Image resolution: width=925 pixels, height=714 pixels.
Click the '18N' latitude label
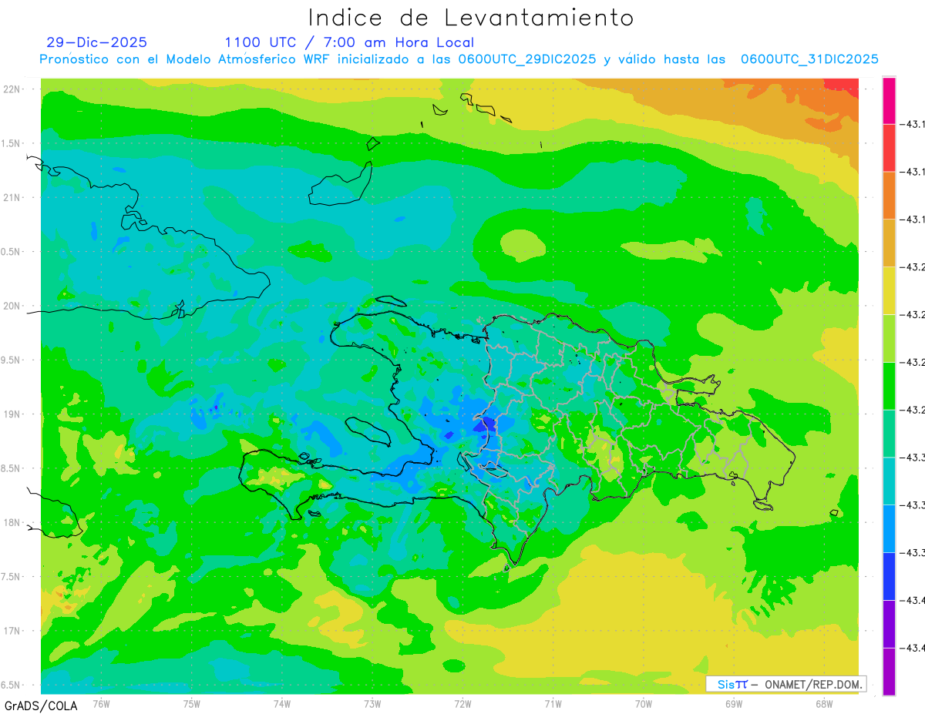12,522
